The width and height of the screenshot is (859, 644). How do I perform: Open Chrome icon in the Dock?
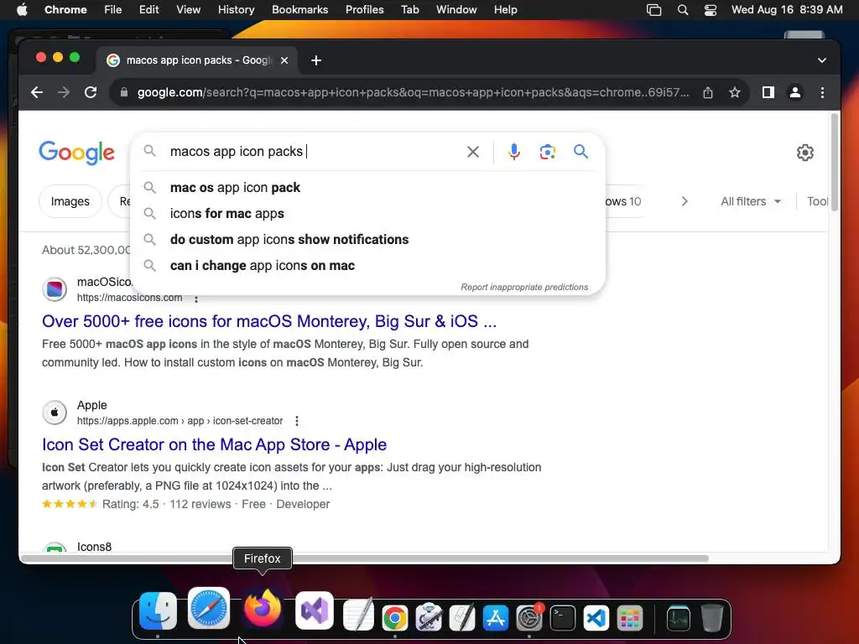395,618
